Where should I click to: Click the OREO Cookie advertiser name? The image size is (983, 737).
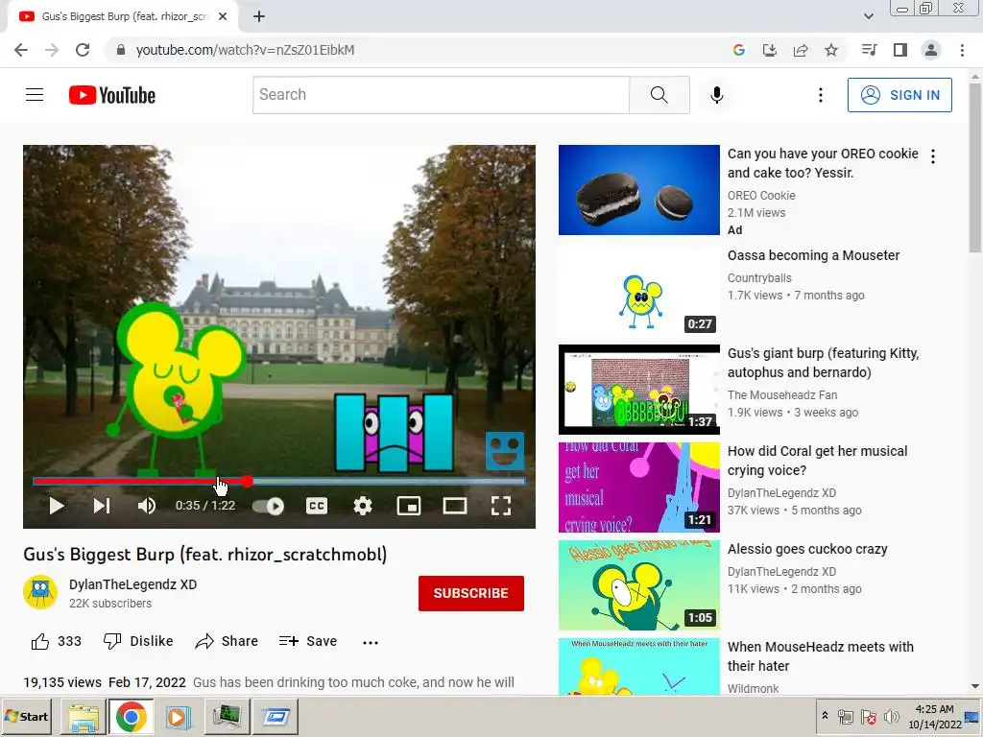(761, 196)
